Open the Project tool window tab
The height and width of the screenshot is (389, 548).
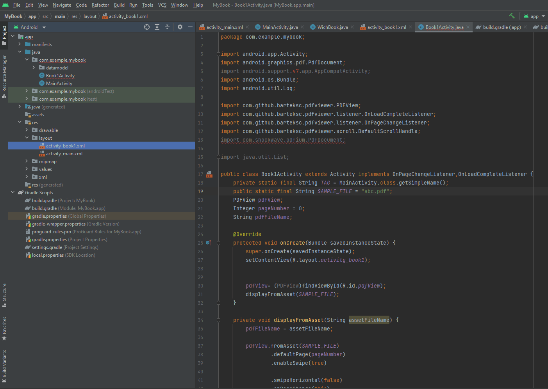click(x=4, y=35)
